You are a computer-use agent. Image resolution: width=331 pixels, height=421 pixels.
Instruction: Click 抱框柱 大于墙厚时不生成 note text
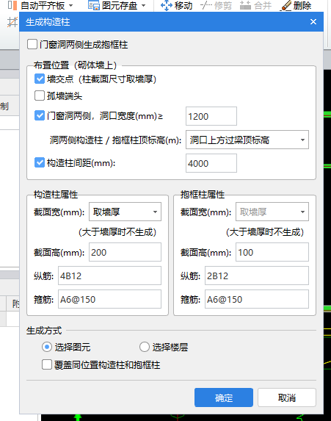click(x=265, y=232)
